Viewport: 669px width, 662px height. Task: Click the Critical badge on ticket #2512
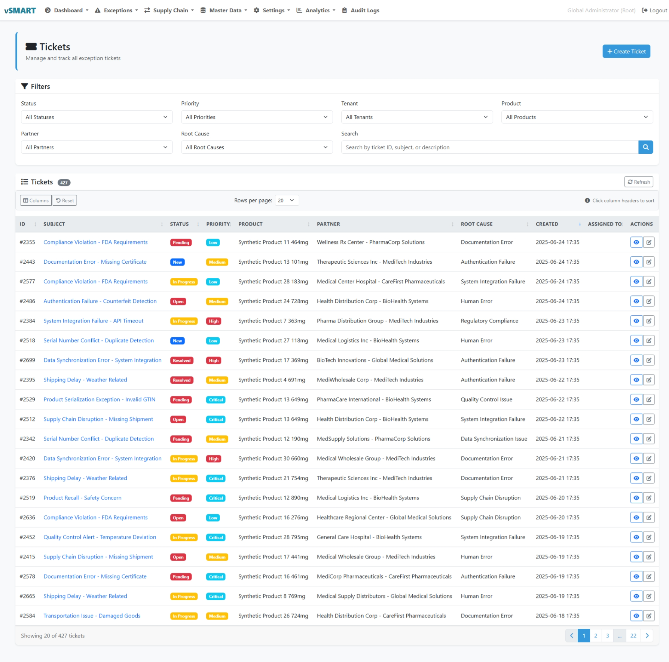216,420
